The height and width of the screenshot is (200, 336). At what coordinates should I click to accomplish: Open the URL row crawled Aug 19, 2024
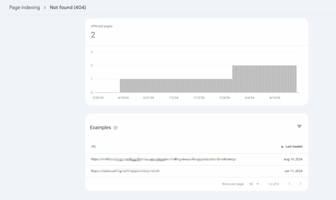(x=197, y=159)
